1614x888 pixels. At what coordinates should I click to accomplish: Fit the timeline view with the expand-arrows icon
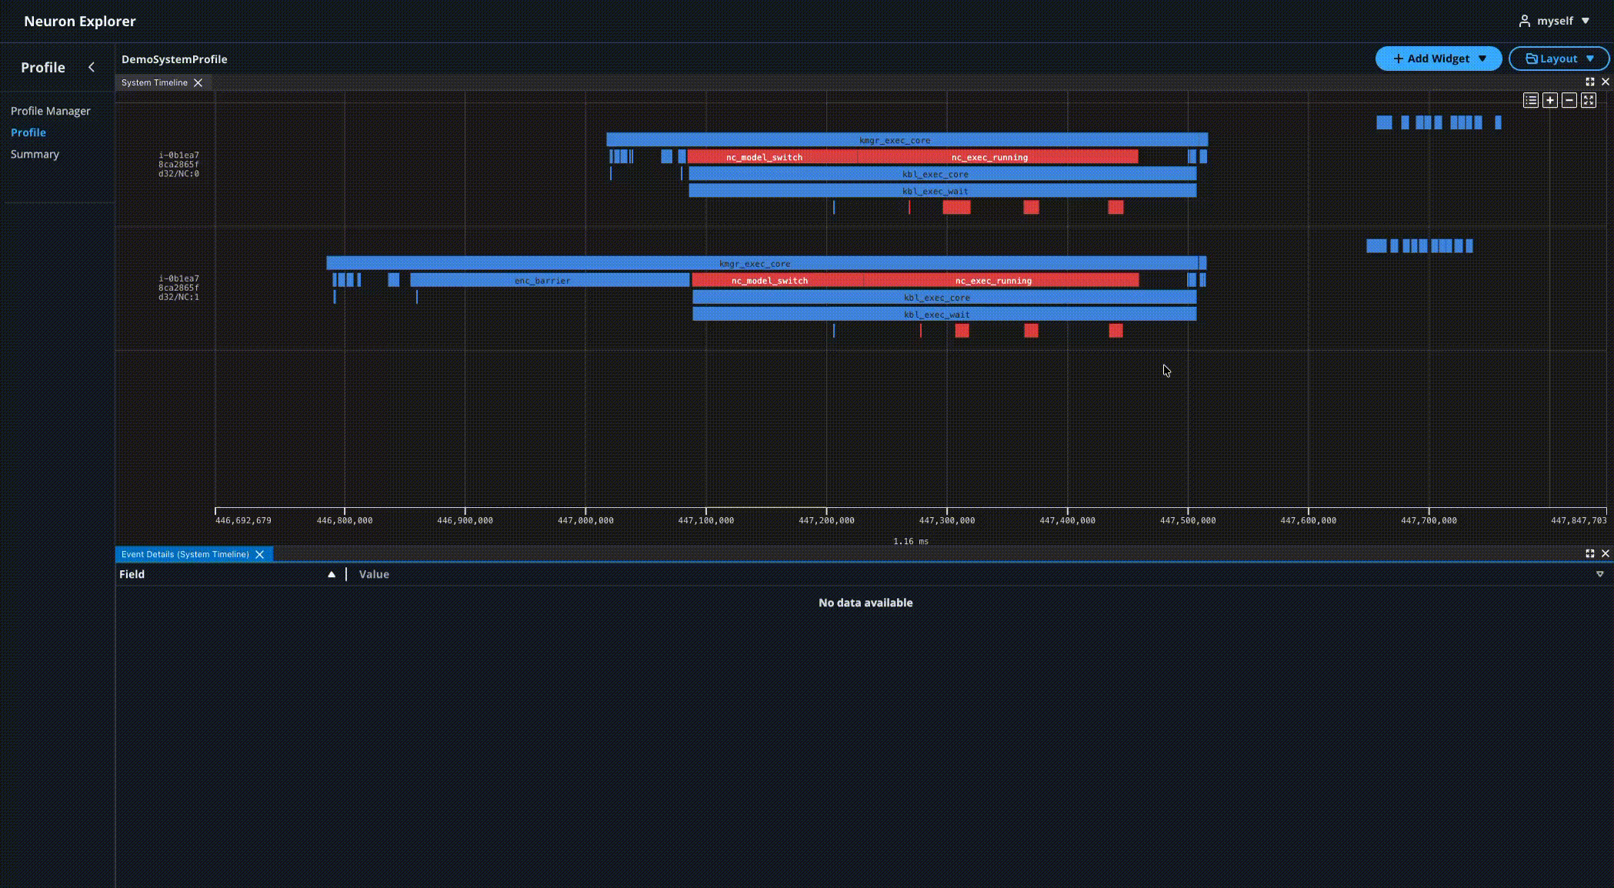(1589, 100)
